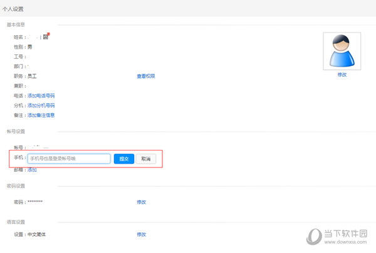
Task: Click the 帐号设置 section heading
Action: 16,131
